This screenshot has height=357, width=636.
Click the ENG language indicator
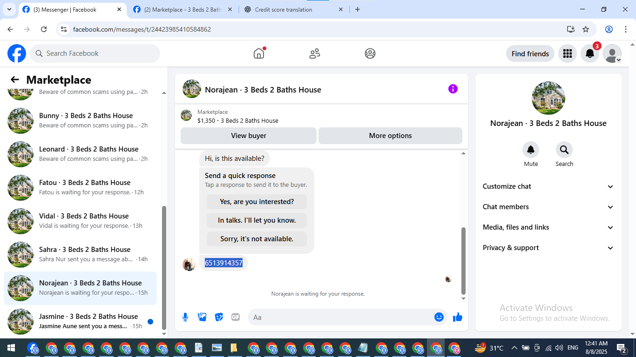[x=573, y=348]
